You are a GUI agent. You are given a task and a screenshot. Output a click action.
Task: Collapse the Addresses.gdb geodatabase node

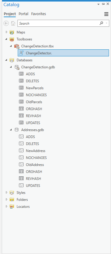[x=11, y=130]
